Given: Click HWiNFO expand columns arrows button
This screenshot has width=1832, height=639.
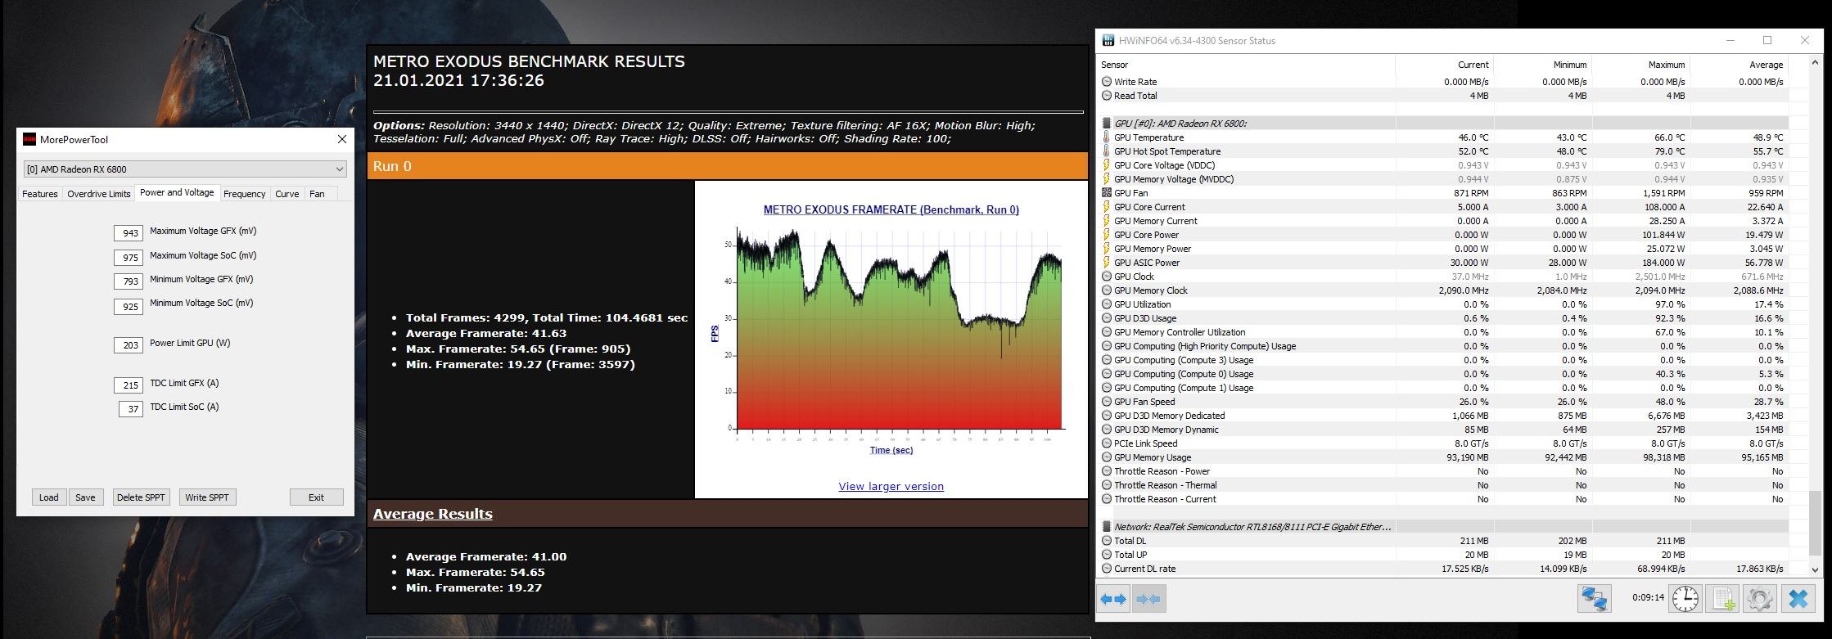Looking at the screenshot, I should coord(1113,599).
